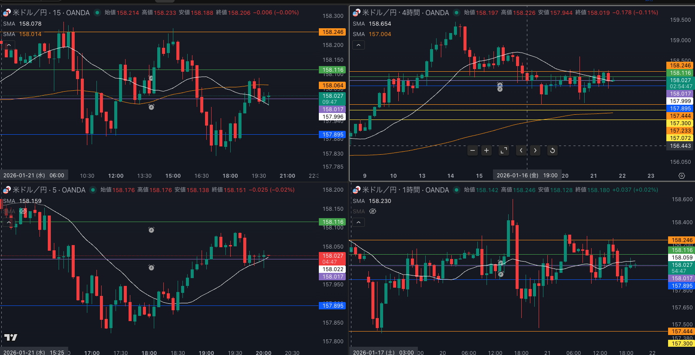Open 4-hour chart time axis settings gear
The image size is (695, 355).
tap(682, 176)
